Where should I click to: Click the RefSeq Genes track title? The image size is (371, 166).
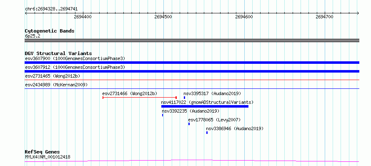point(43,152)
